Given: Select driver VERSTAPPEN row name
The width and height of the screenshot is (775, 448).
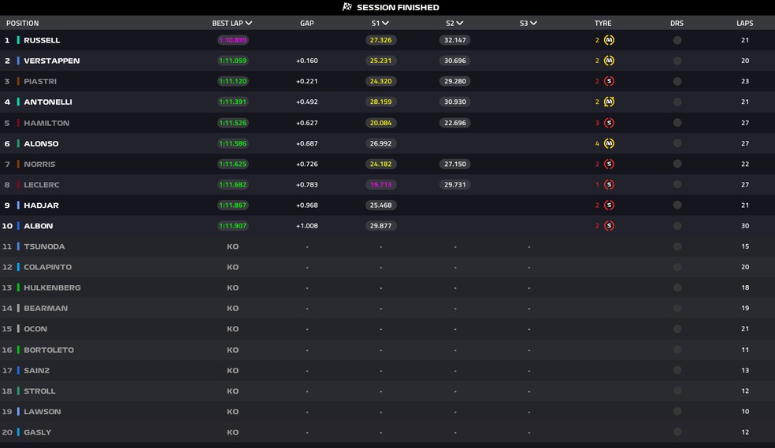Looking at the screenshot, I should [x=52, y=61].
